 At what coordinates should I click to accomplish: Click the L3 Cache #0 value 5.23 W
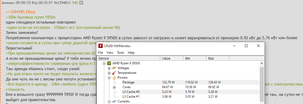pos(167,92)
